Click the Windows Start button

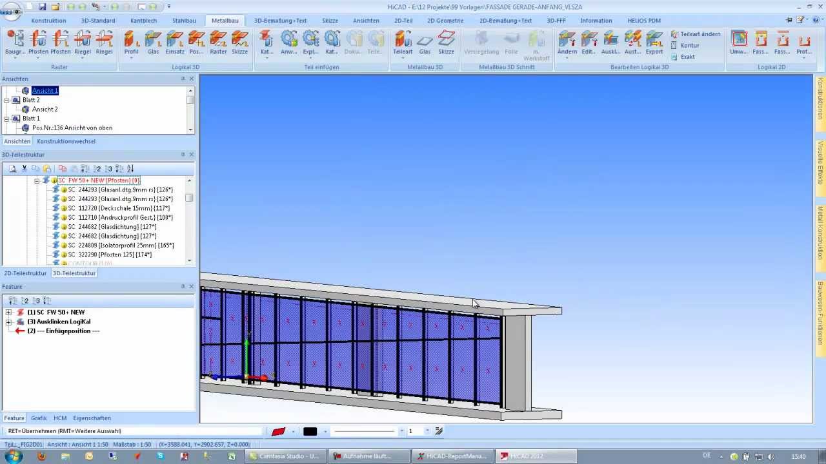13,456
